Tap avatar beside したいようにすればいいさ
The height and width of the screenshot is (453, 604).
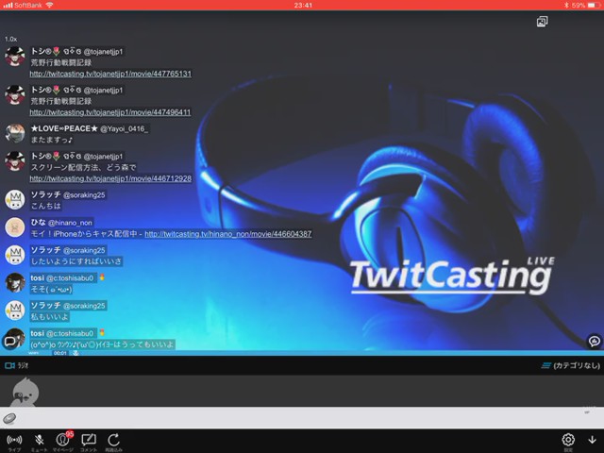(15, 255)
